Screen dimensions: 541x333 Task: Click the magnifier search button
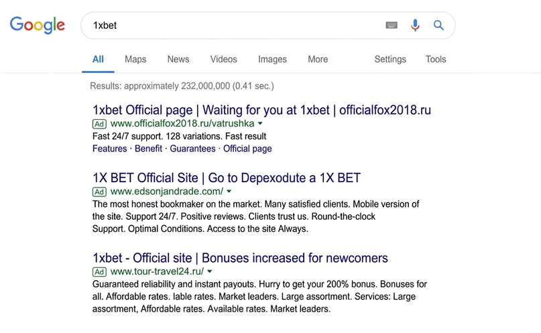coord(438,25)
